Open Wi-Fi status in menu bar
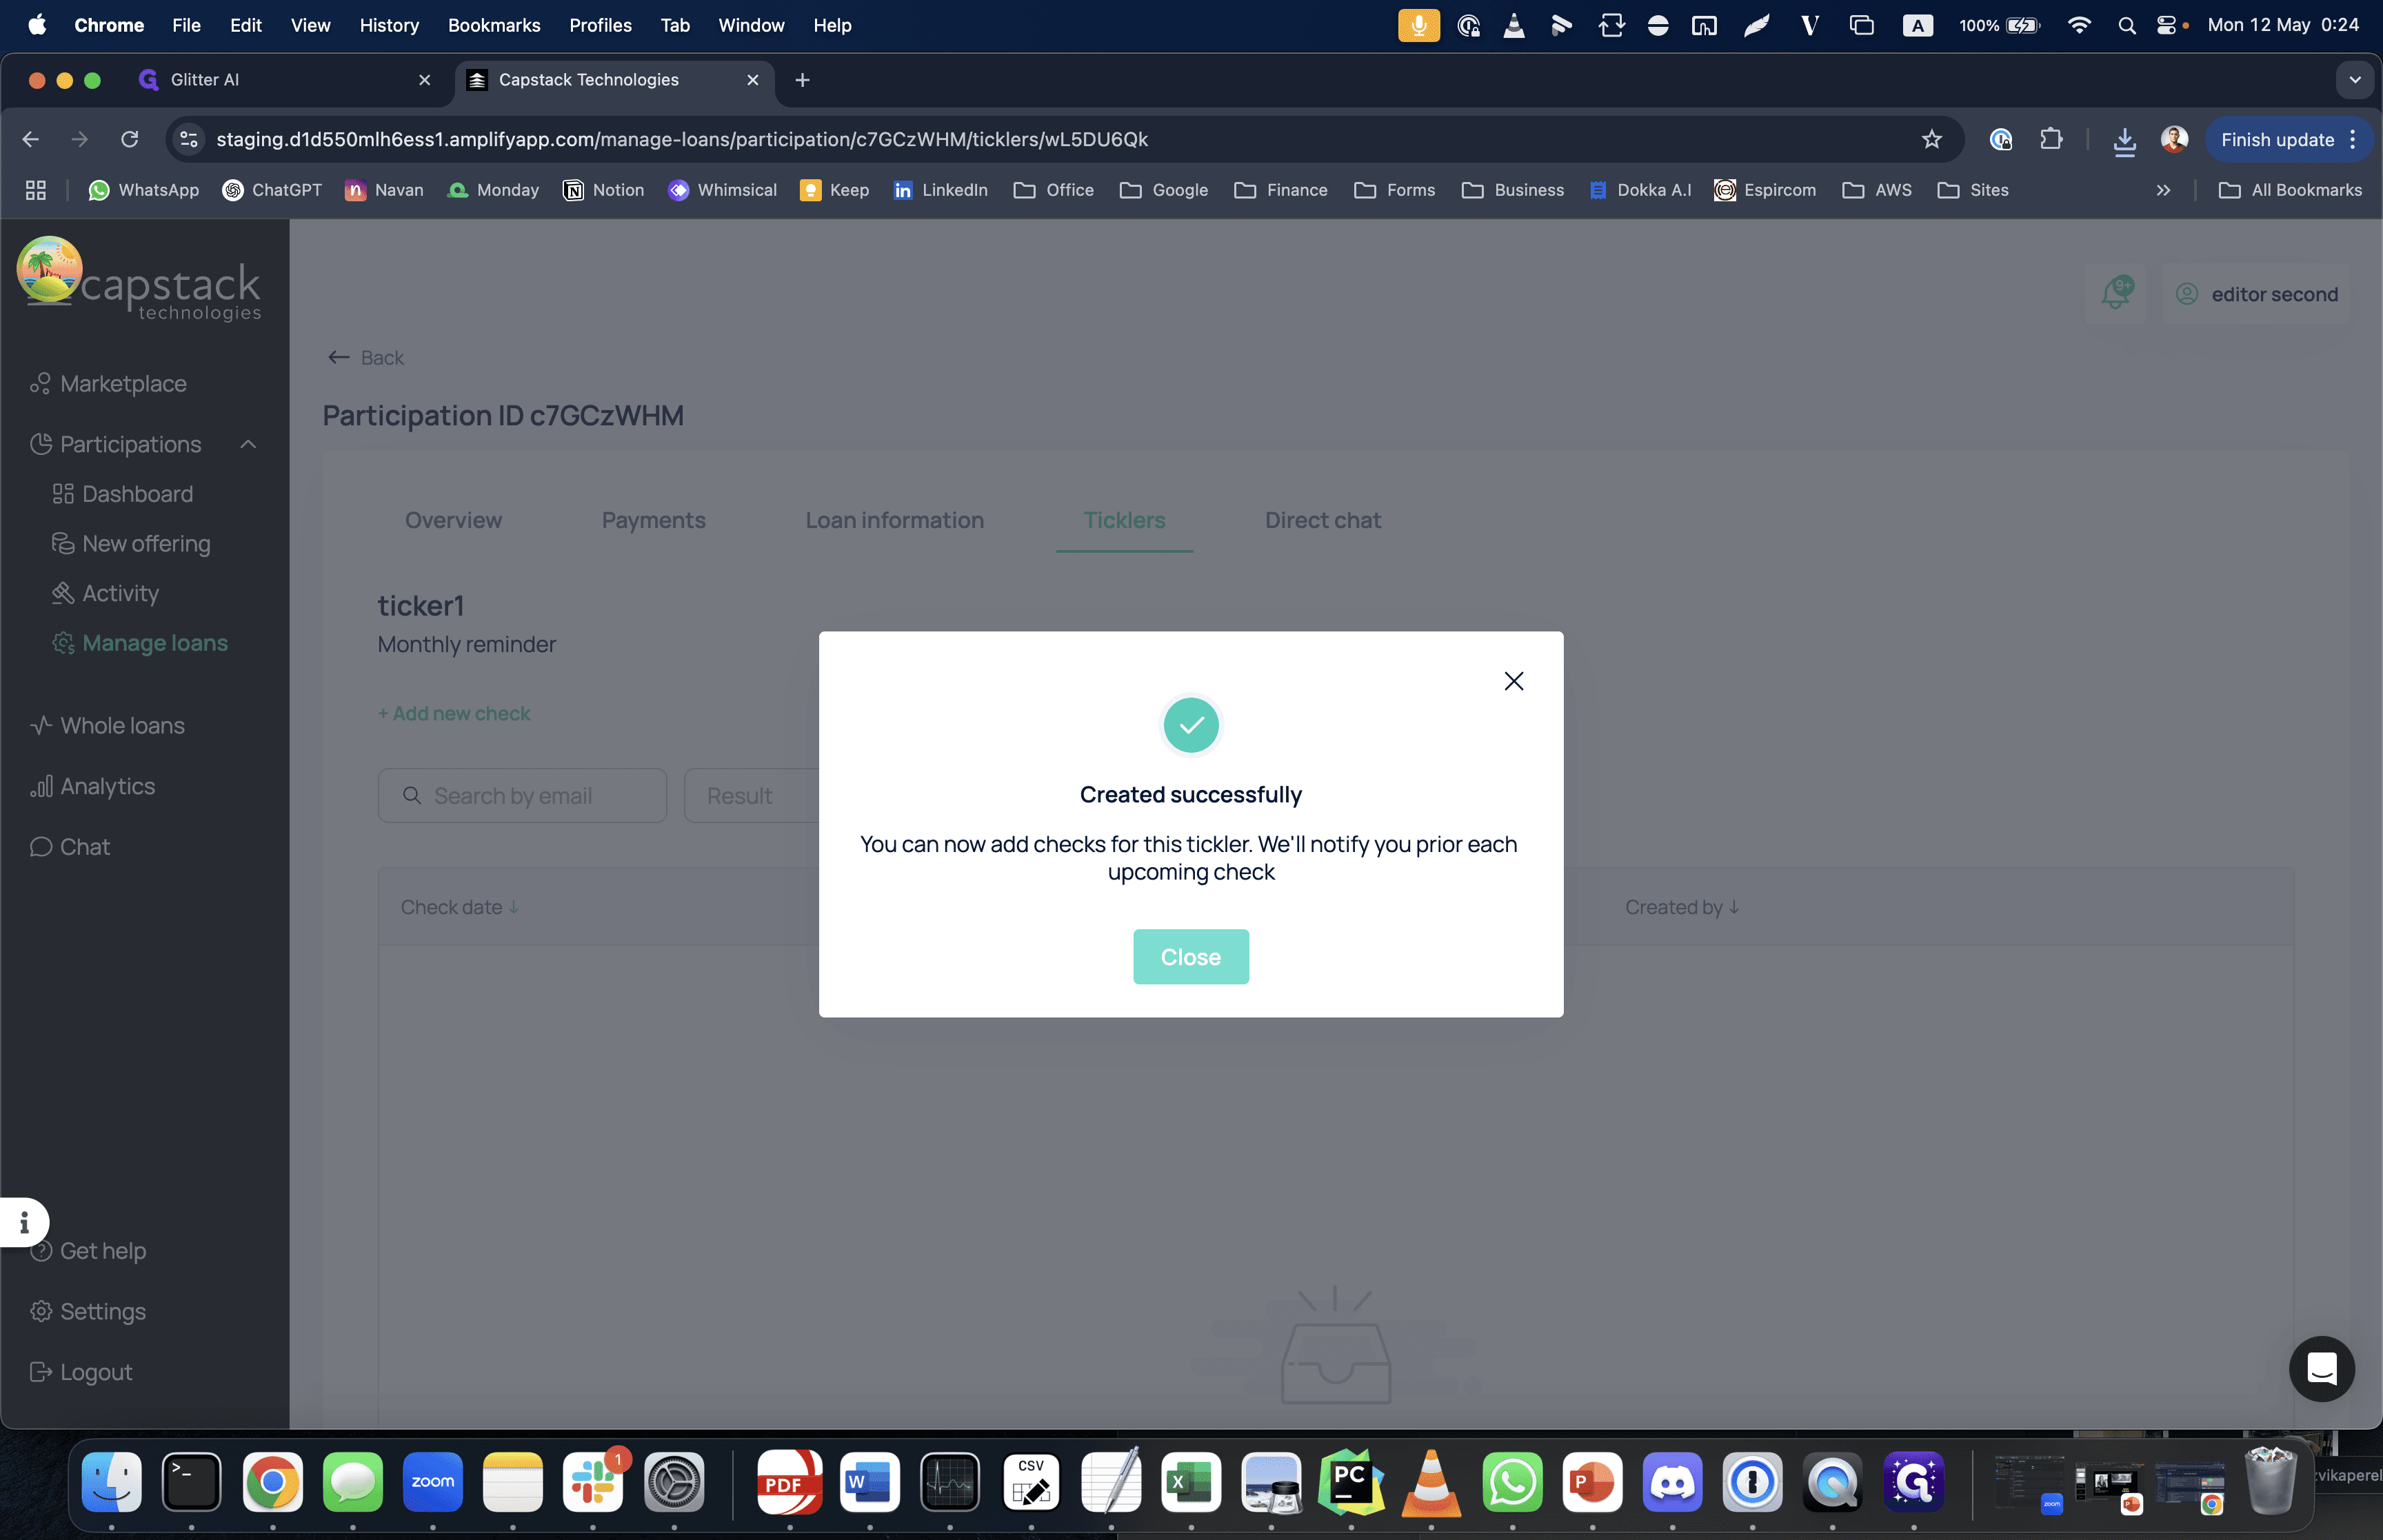This screenshot has width=2383, height=1540. click(x=2079, y=25)
